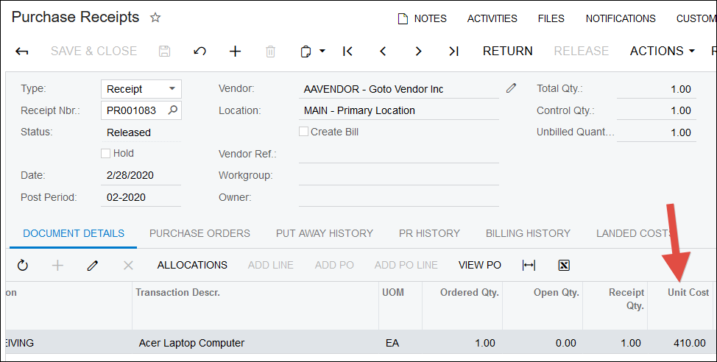Switch to Purchase Orders tab
Image resolution: width=717 pixels, height=362 pixels.
(x=199, y=233)
